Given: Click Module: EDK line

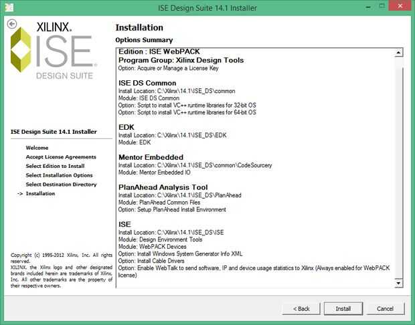Looking at the screenshot, I should coord(135,142).
